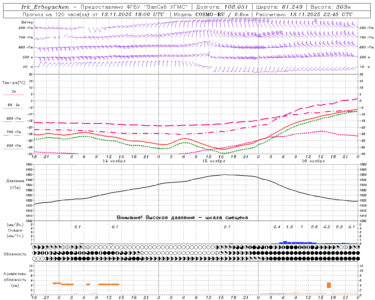Click the 0.6 precipitation total value
The image size is (375, 300).
pos(314,227)
